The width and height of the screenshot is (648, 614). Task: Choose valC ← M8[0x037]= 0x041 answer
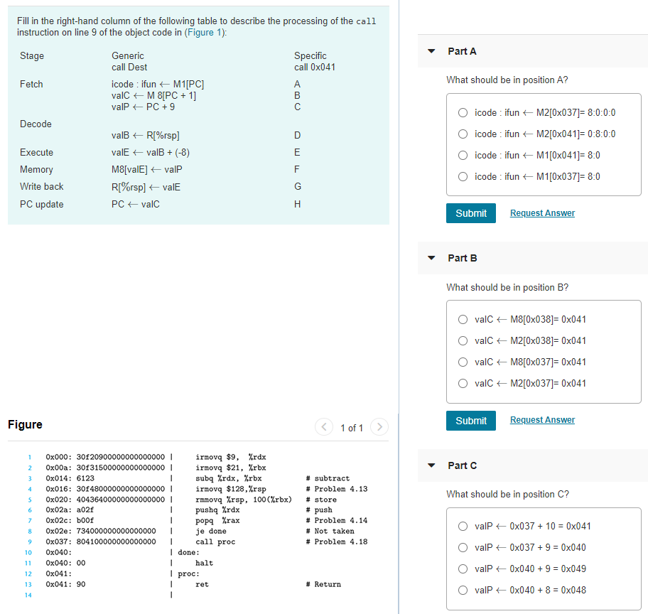click(463, 362)
